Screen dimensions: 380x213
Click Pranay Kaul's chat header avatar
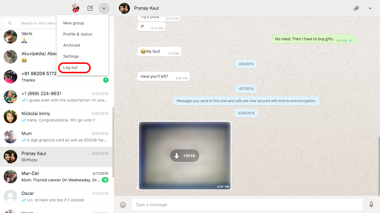coord(124,8)
